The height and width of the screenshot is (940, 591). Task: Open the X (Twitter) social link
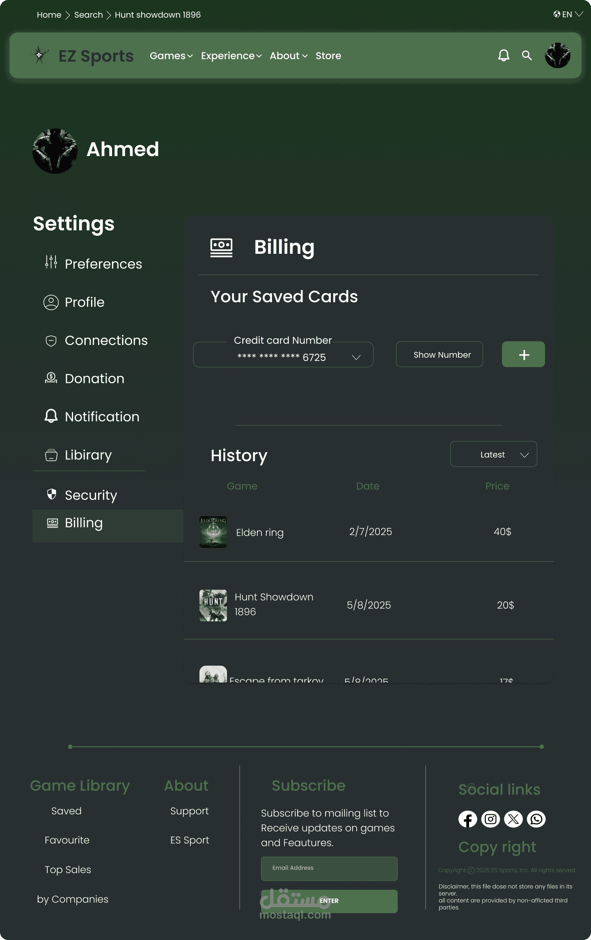513,819
